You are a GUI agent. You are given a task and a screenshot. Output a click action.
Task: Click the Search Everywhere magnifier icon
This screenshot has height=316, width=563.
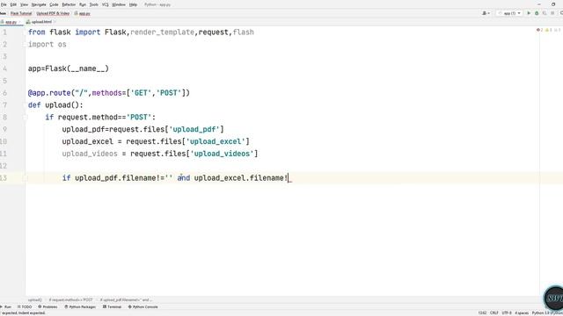[561, 13]
